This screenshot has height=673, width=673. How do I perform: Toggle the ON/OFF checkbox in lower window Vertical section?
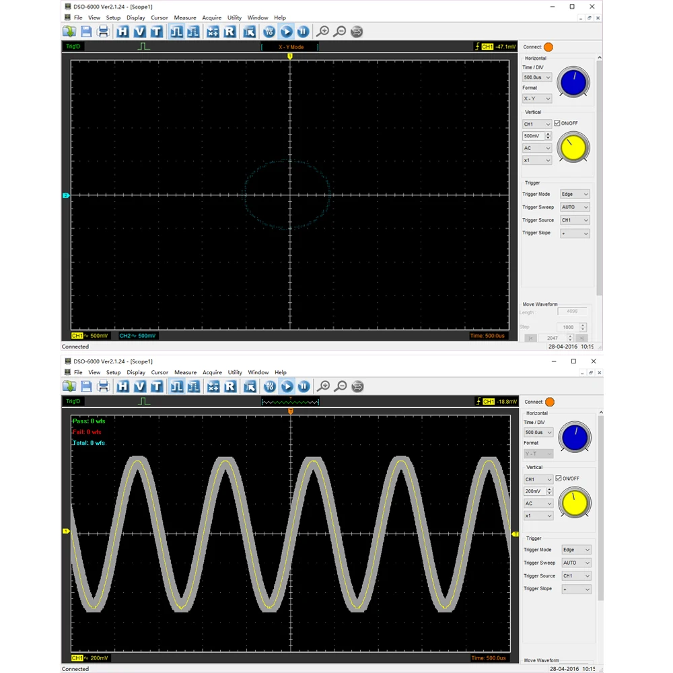pos(559,478)
